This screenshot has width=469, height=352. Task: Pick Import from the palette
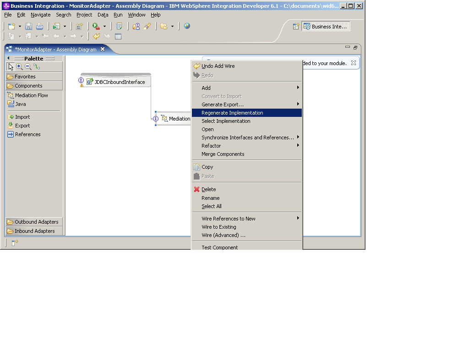[x=19, y=117]
